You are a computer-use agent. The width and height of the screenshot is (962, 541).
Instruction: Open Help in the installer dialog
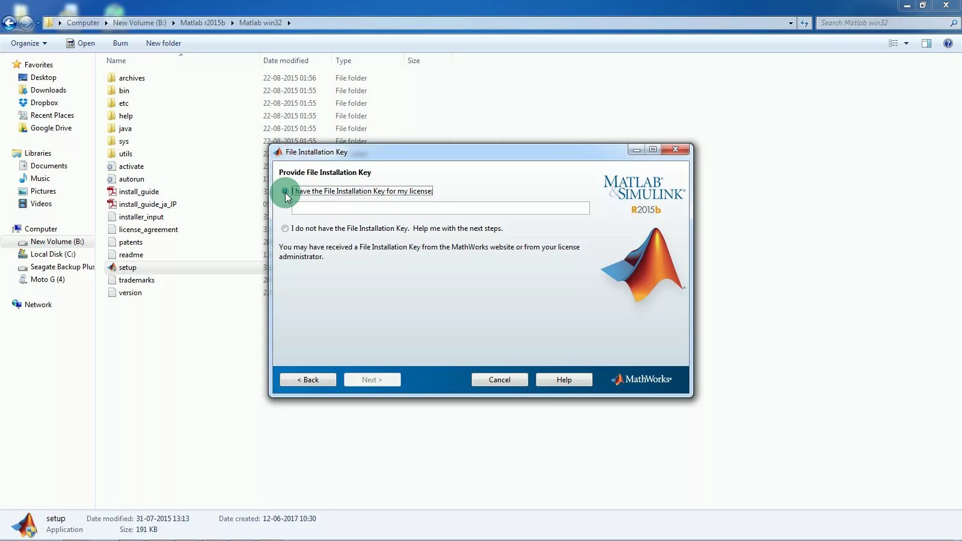pyautogui.click(x=564, y=380)
